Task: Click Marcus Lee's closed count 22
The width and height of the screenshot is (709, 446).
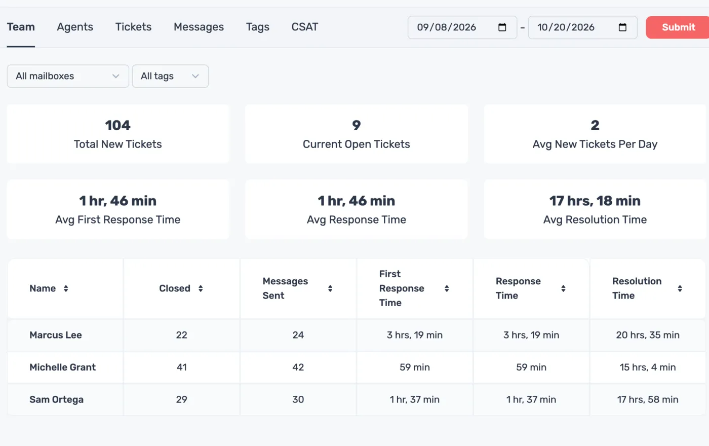Action: point(182,335)
